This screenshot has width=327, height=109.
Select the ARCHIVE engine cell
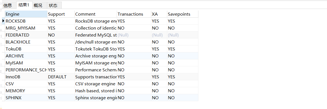tap(26, 56)
